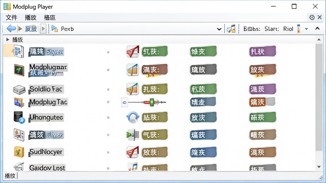Click the red megaphone icon in Sudhlocyer row
The width and height of the screenshot is (326, 183).
coord(133,152)
